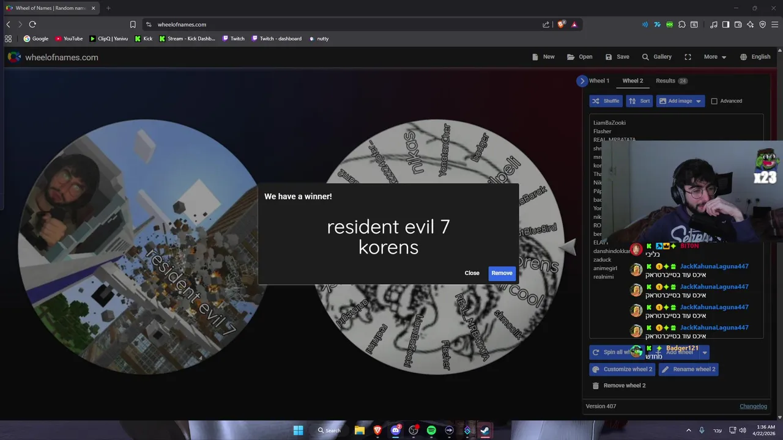The width and height of the screenshot is (783, 440).
Task: Bookmark this page with the bookmark icon
Action: [133, 24]
